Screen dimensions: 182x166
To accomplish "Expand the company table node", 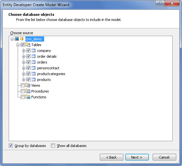I will point(24,51).
